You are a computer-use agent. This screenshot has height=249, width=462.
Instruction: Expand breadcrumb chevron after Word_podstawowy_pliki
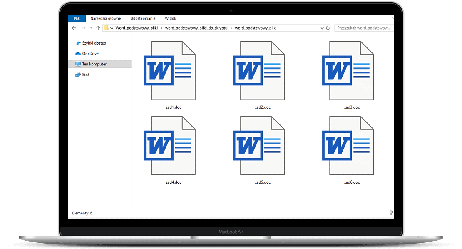161,28
